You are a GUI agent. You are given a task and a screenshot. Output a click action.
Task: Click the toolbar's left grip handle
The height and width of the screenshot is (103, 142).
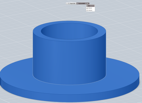[67, 3]
